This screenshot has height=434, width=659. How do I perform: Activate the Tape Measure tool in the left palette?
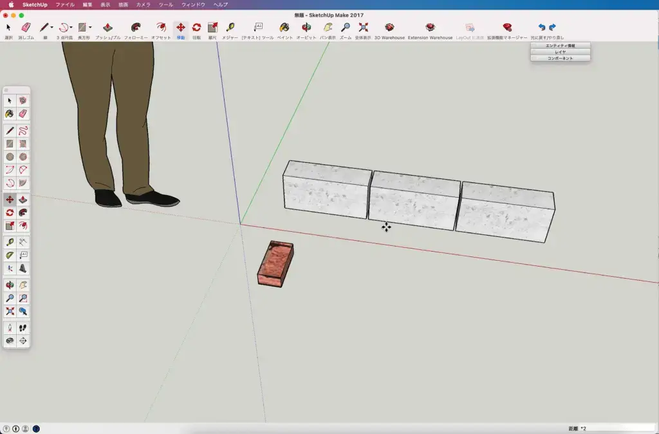pyautogui.click(x=10, y=242)
